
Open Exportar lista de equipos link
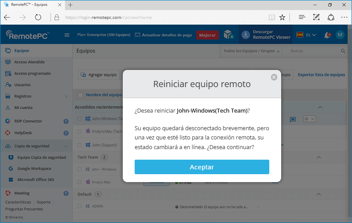321,75
